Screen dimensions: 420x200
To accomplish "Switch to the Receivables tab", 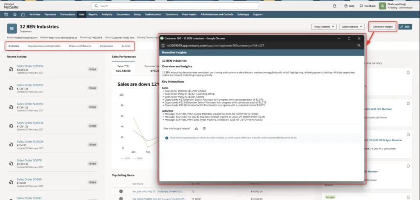I will [106, 46].
